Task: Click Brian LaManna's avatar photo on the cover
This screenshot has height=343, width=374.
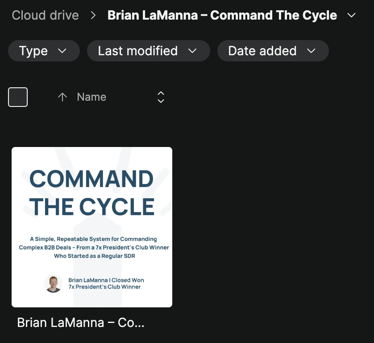Action: (54, 283)
